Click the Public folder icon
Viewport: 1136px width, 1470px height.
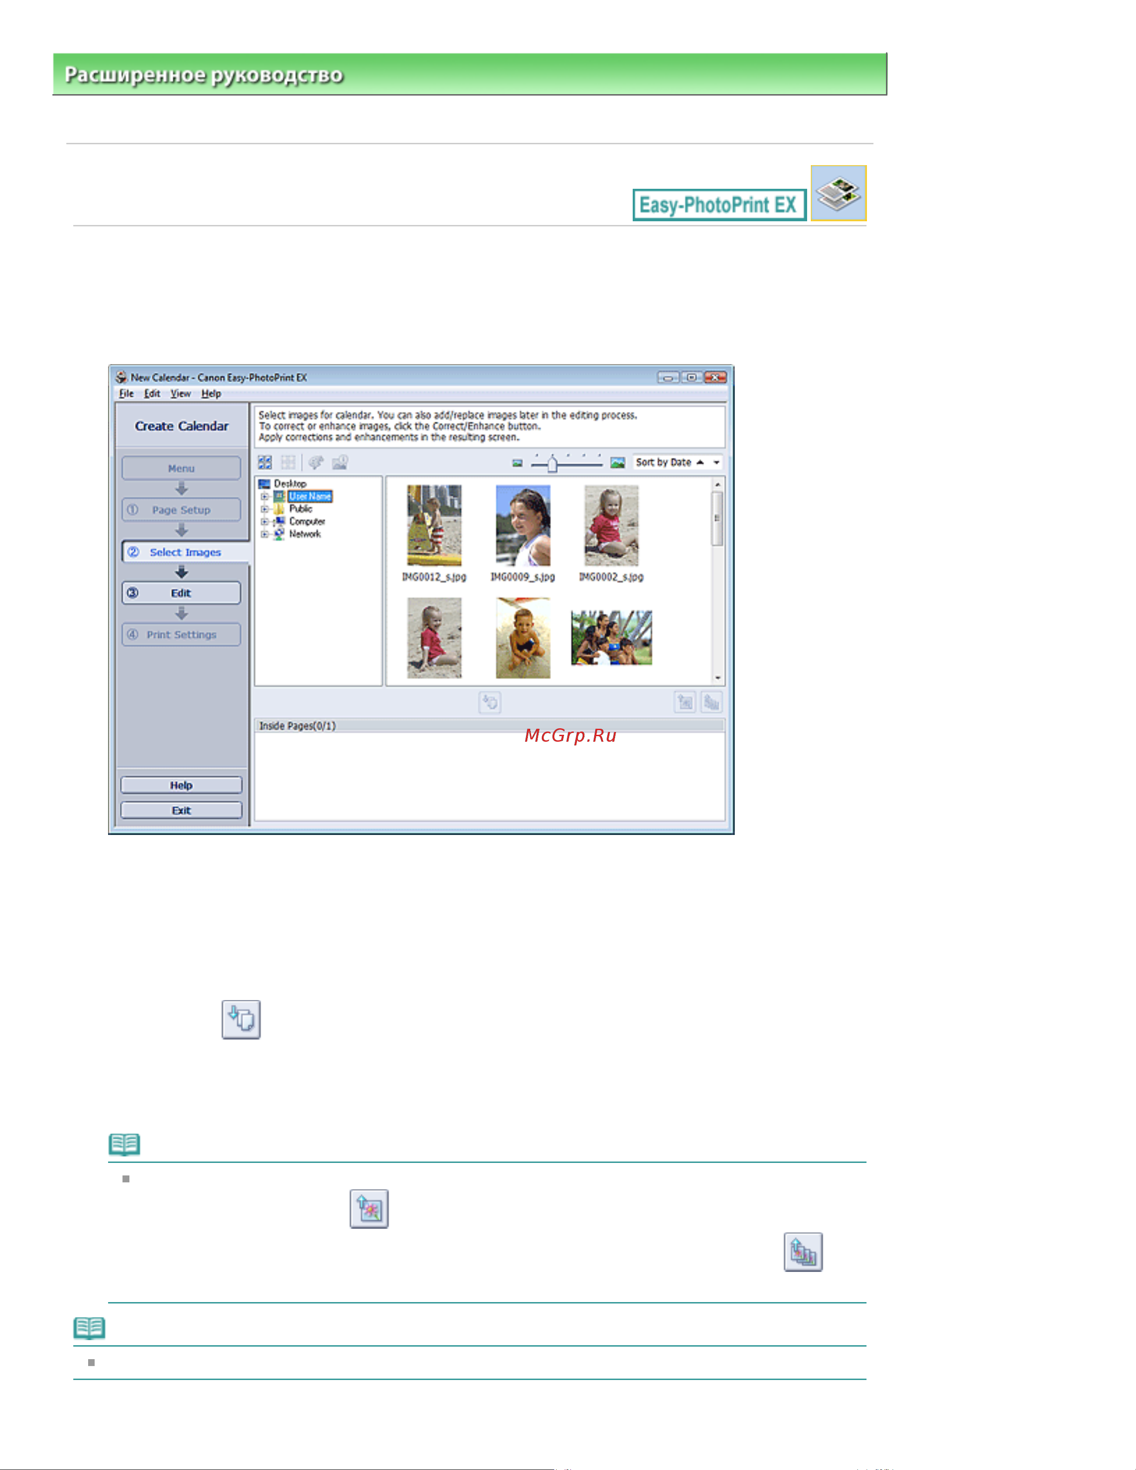pyautogui.click(x=279, y=509)
